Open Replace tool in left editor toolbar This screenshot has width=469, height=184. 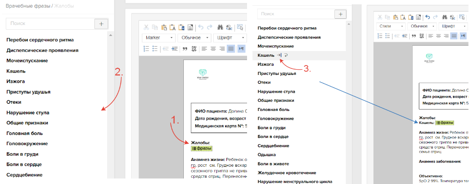(x=229, y=27)
